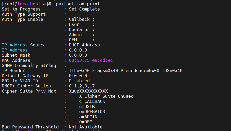This screenshot has height=131, width=231.
Task: Click the Subnet Mask label
Action: click(16, 55)
